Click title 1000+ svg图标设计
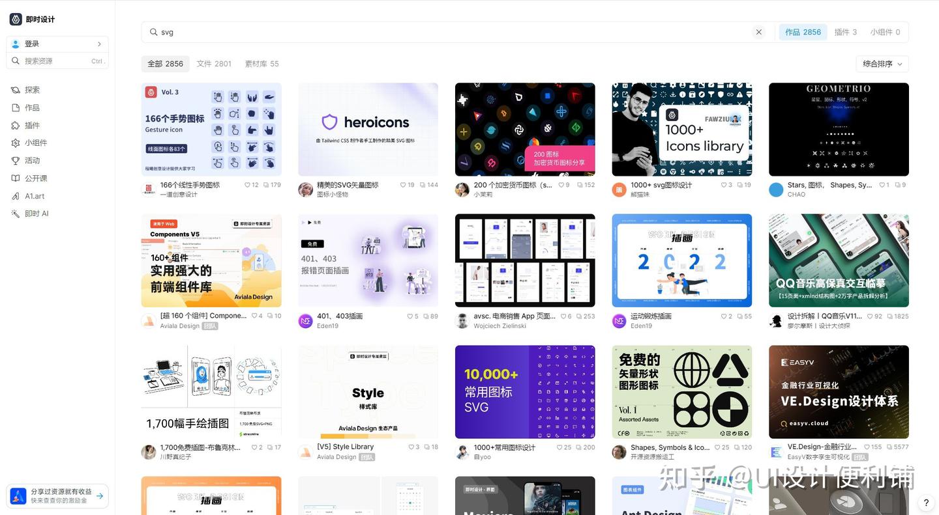The width and height of the screenshot is (939, 515). point(661,185)
